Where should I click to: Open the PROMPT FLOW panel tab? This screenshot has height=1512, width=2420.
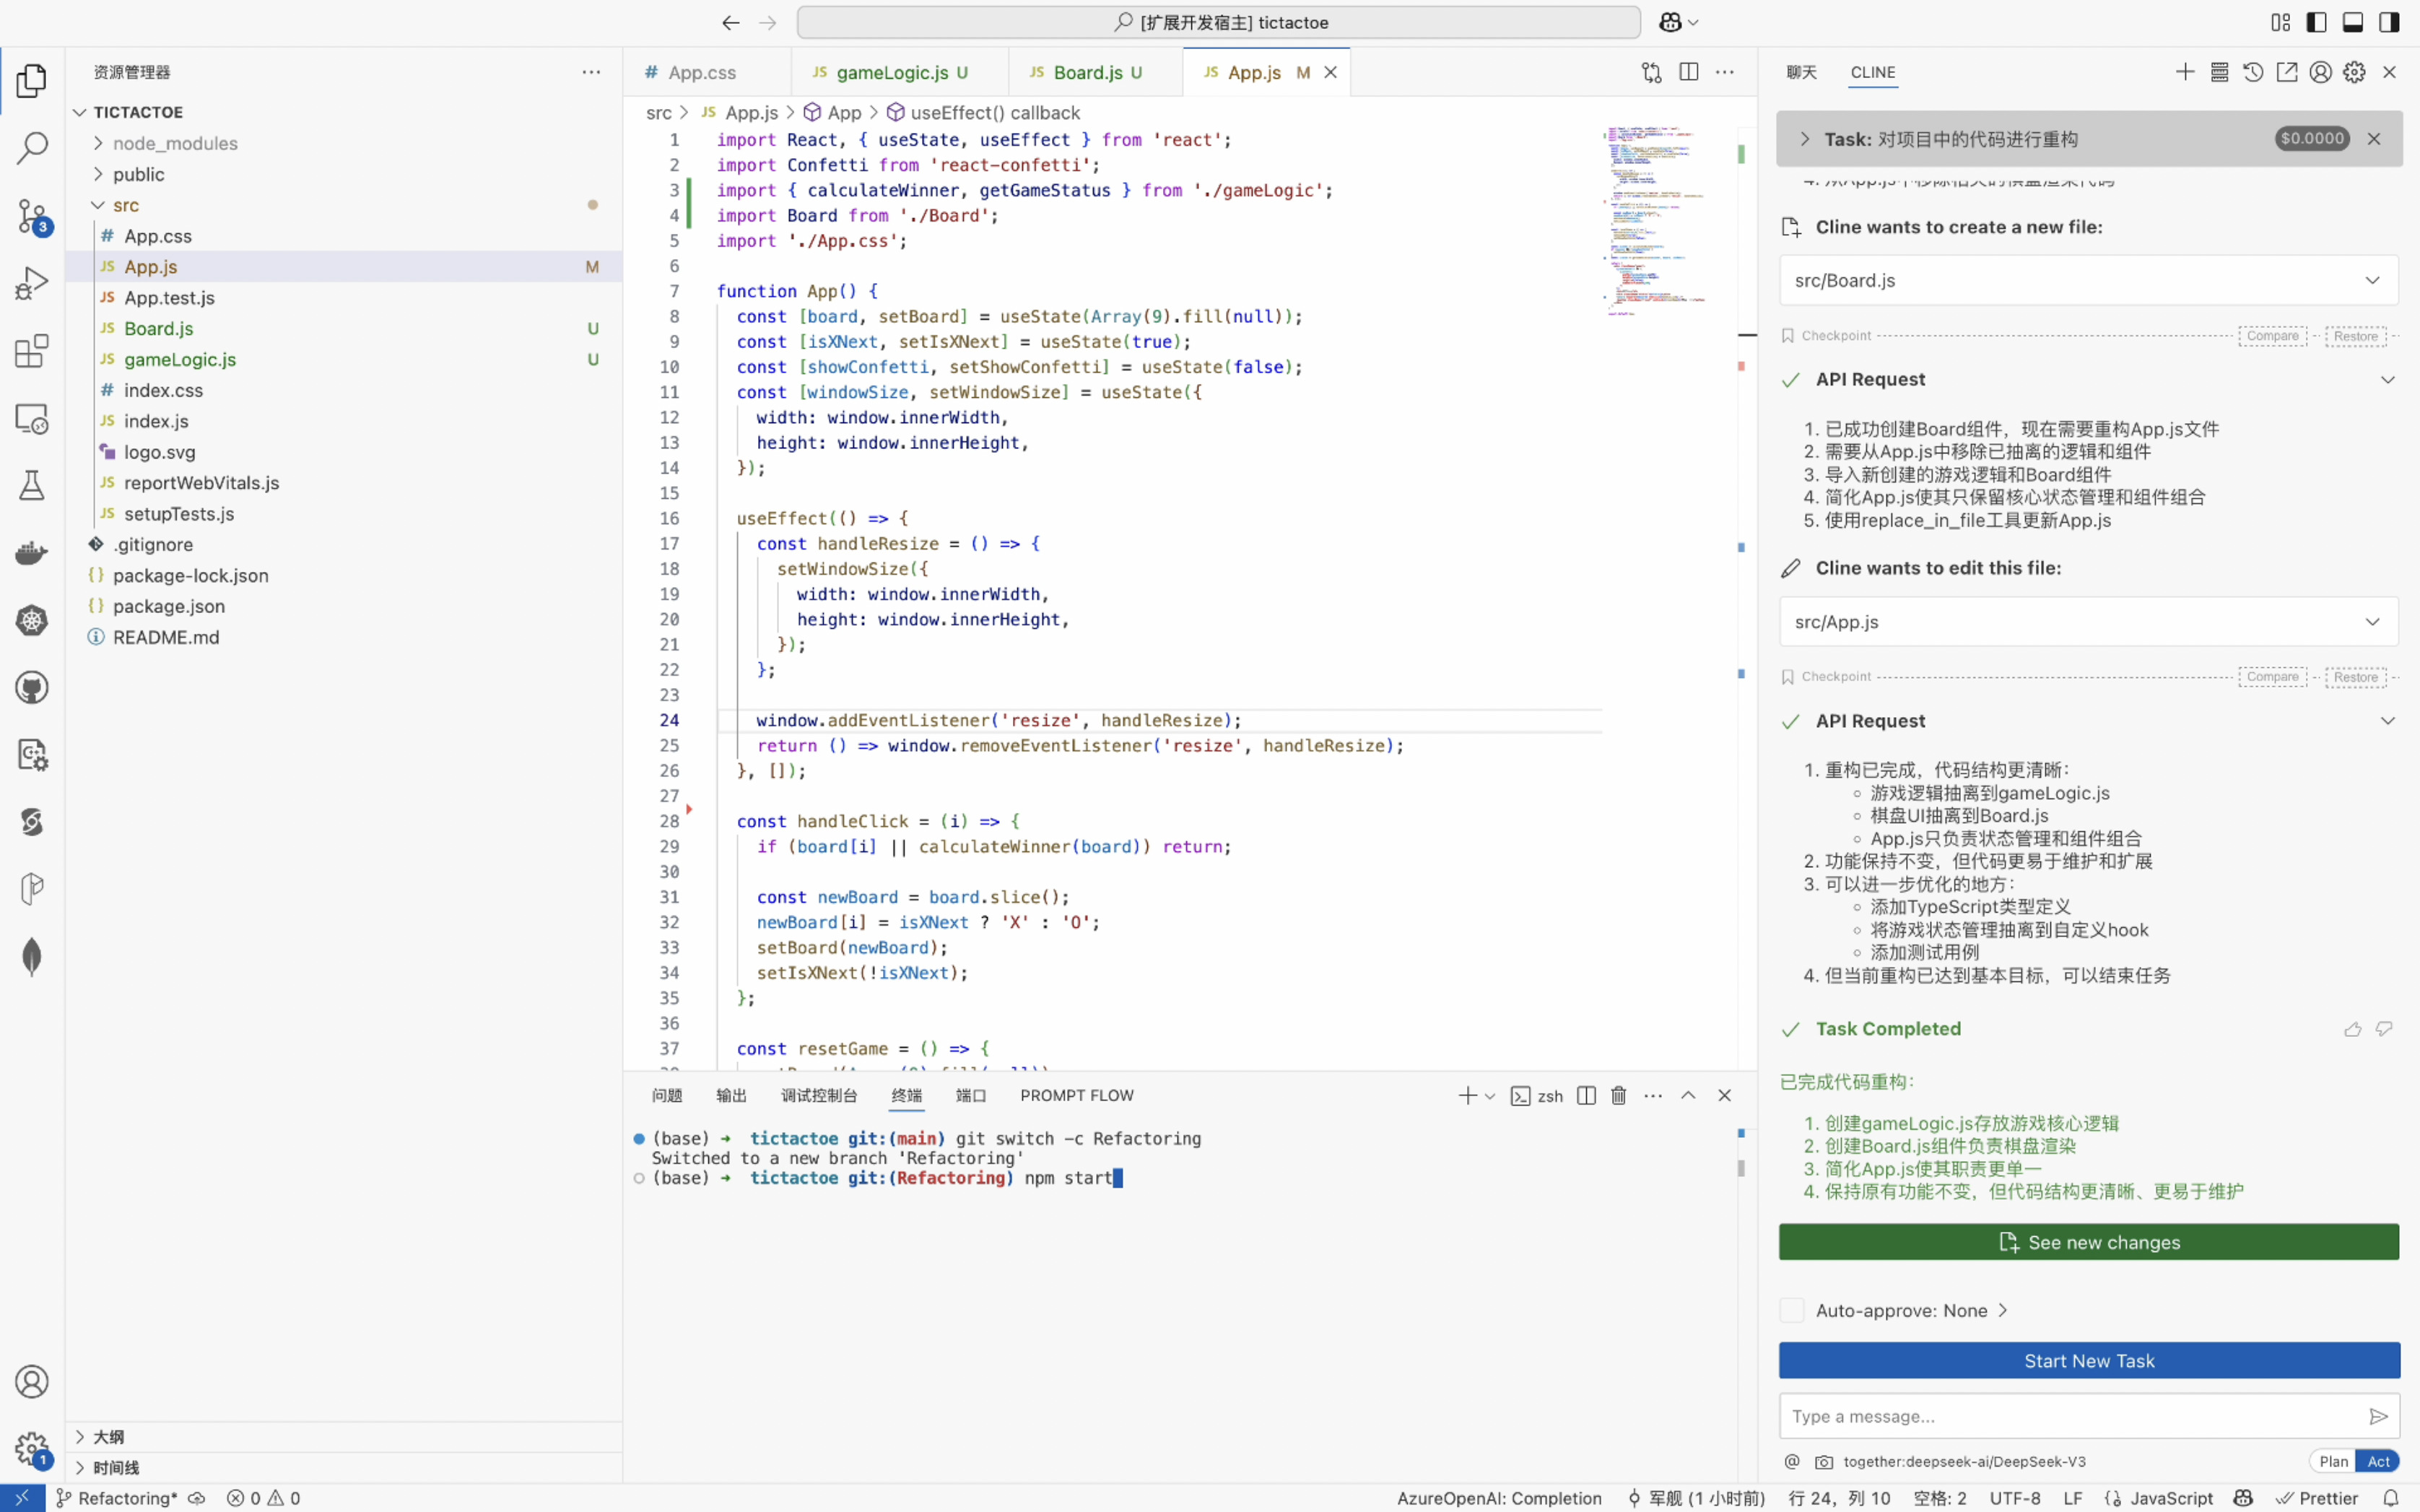[1076, 1095]
